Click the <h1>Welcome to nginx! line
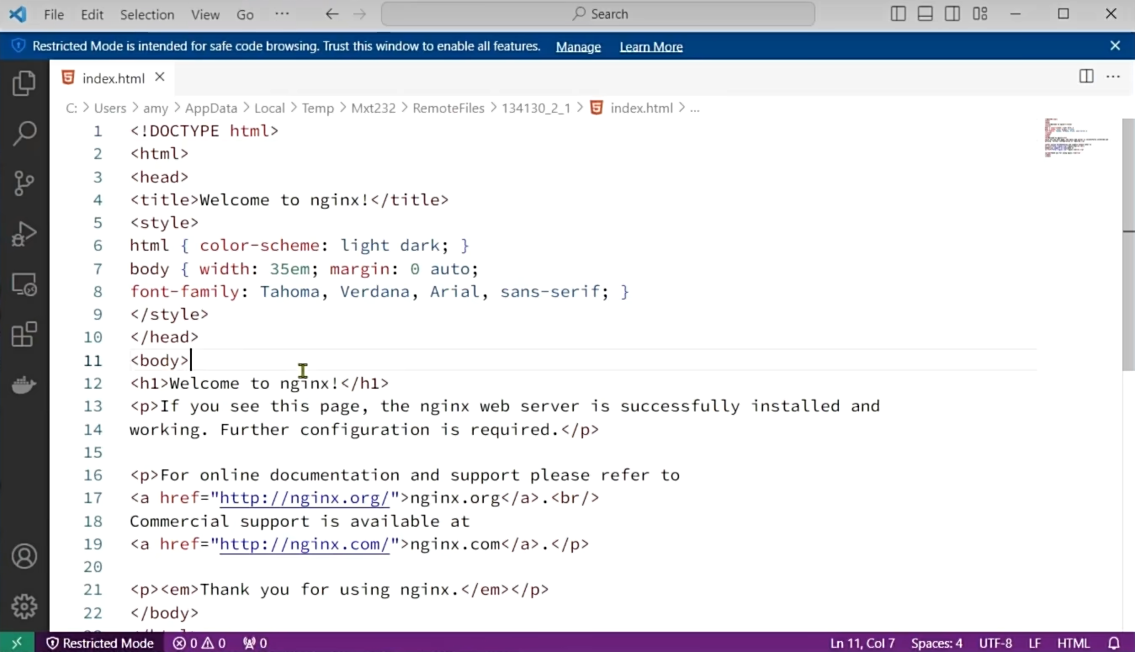The image size is (1135, 652). 259,384
